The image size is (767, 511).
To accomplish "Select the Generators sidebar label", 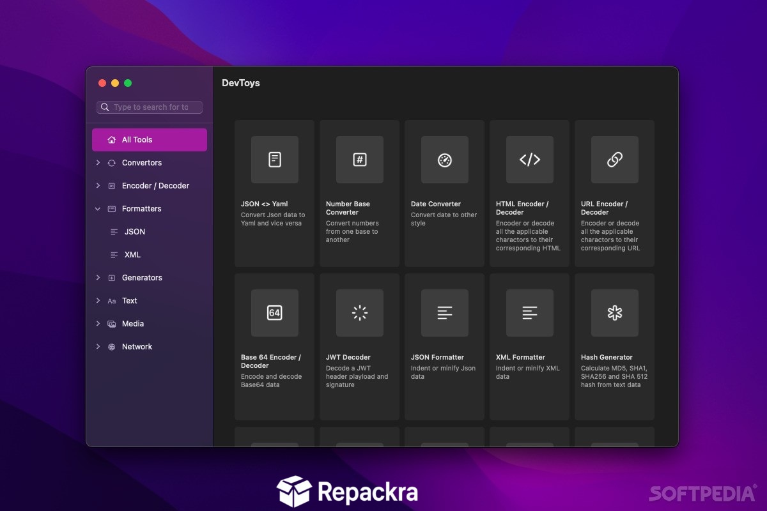I will coord(142,278).
